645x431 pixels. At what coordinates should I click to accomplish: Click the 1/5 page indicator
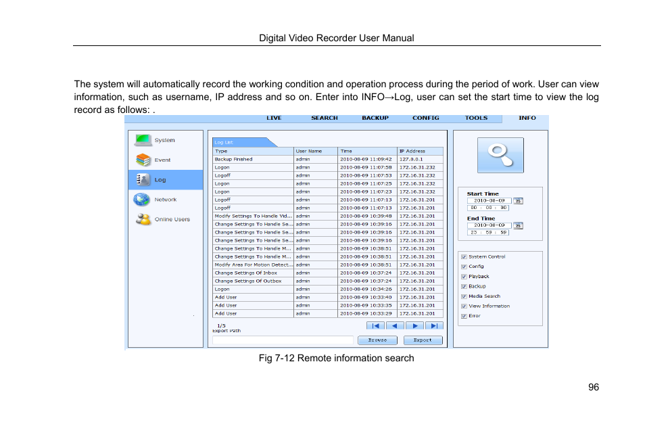pos(221,325)
